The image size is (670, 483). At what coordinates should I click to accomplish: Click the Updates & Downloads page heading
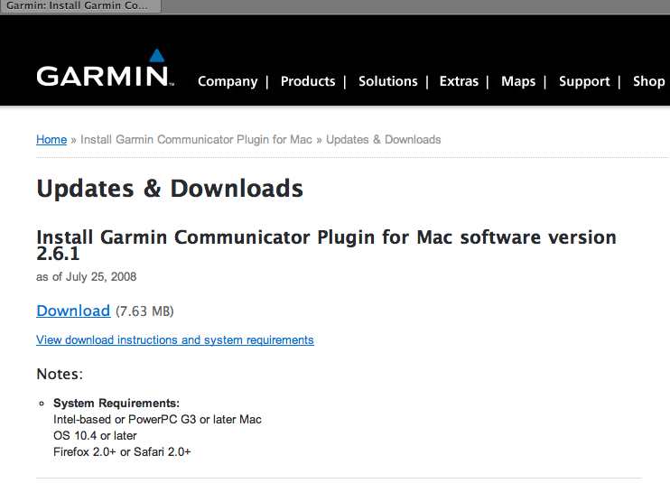coord(170,189)
